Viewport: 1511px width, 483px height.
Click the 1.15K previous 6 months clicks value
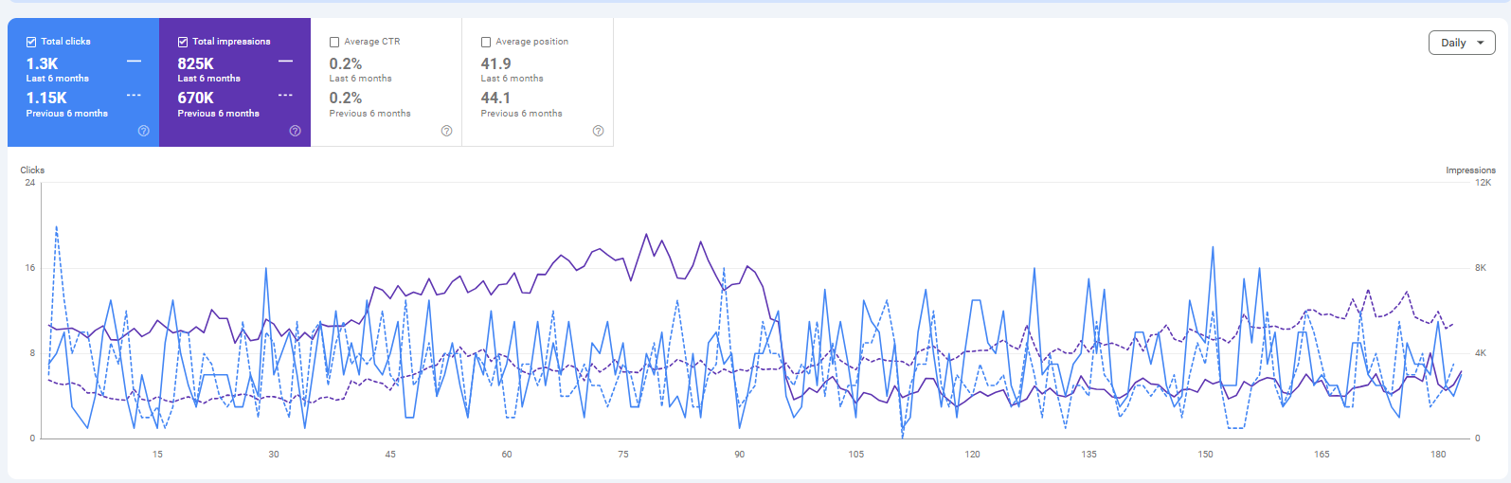[46, 98]
